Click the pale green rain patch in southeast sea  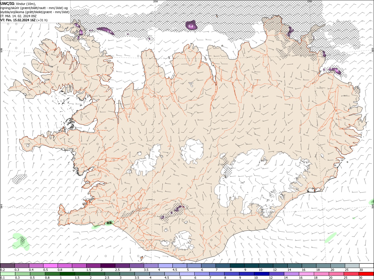tap(330, 237)
